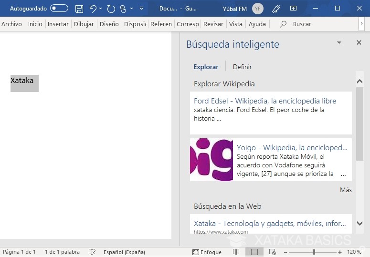
Task: Click the Redo/Repeat circular arrow icon
Action: point(111,9)
